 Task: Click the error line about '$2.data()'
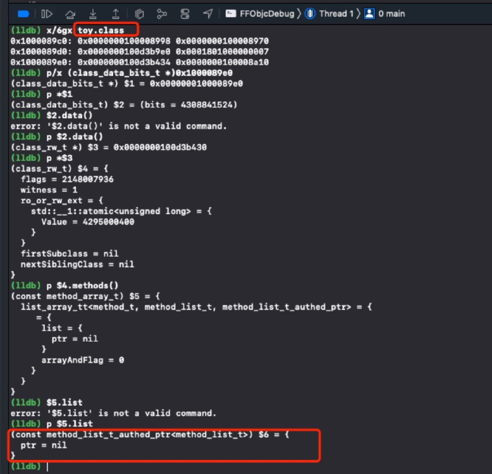118,126
